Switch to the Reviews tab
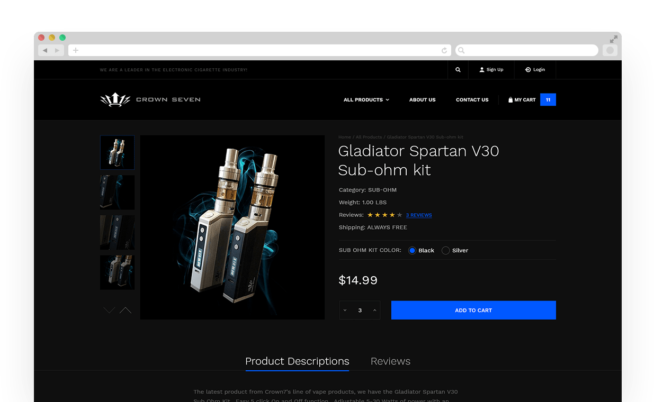The width and height of the screenshot is (654, 402). coord(390,361)
